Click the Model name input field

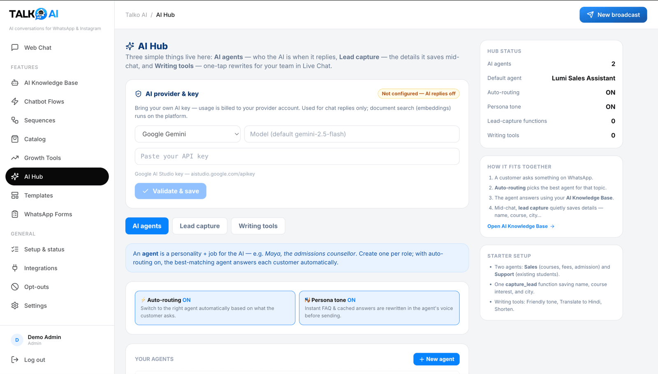(352, 134)
